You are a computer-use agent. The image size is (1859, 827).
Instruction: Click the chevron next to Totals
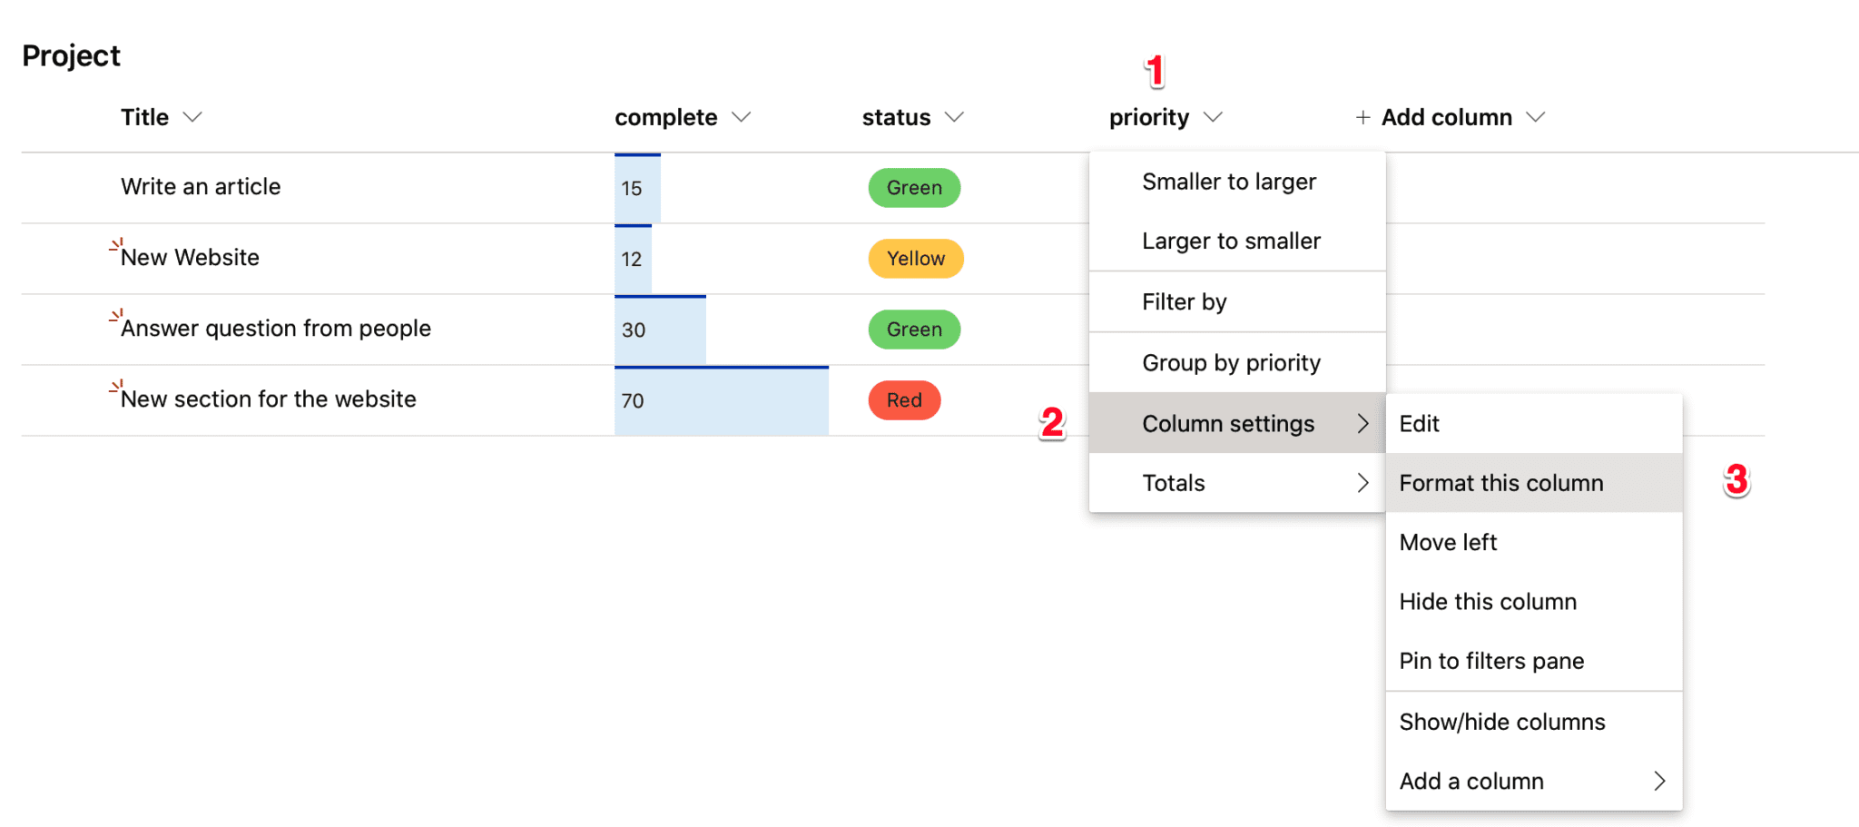coord(1362,482)
